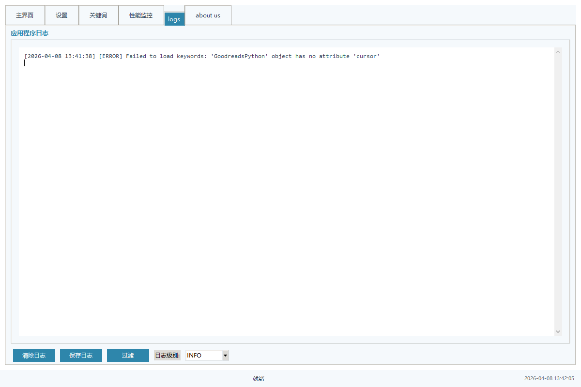Open the about us tab
The width and height of the screenshot is (581, 387).
coord(208,15)
